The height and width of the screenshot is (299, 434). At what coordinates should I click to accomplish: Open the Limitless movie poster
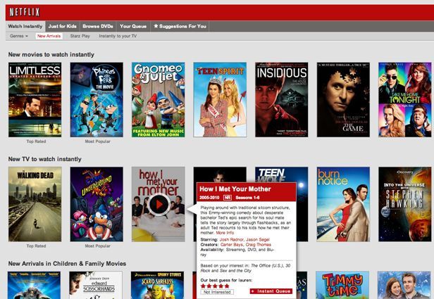click(35, 99)
